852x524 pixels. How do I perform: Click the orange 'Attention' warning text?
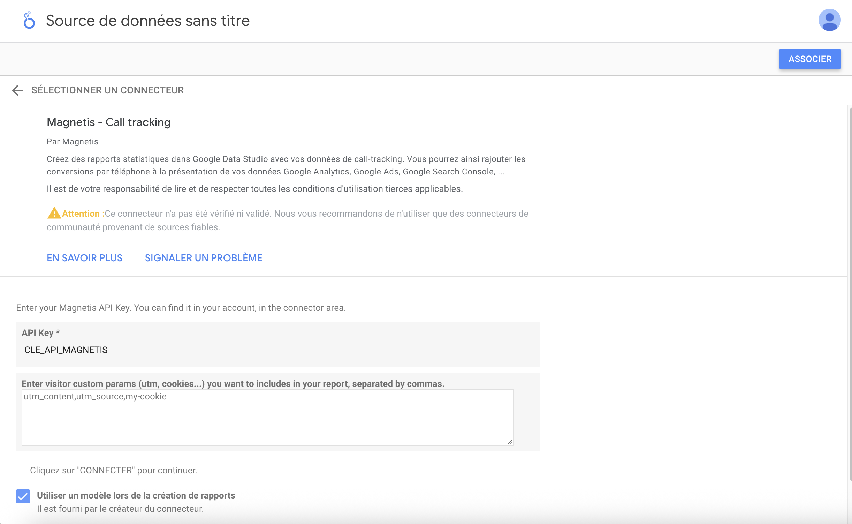(81, 214)
